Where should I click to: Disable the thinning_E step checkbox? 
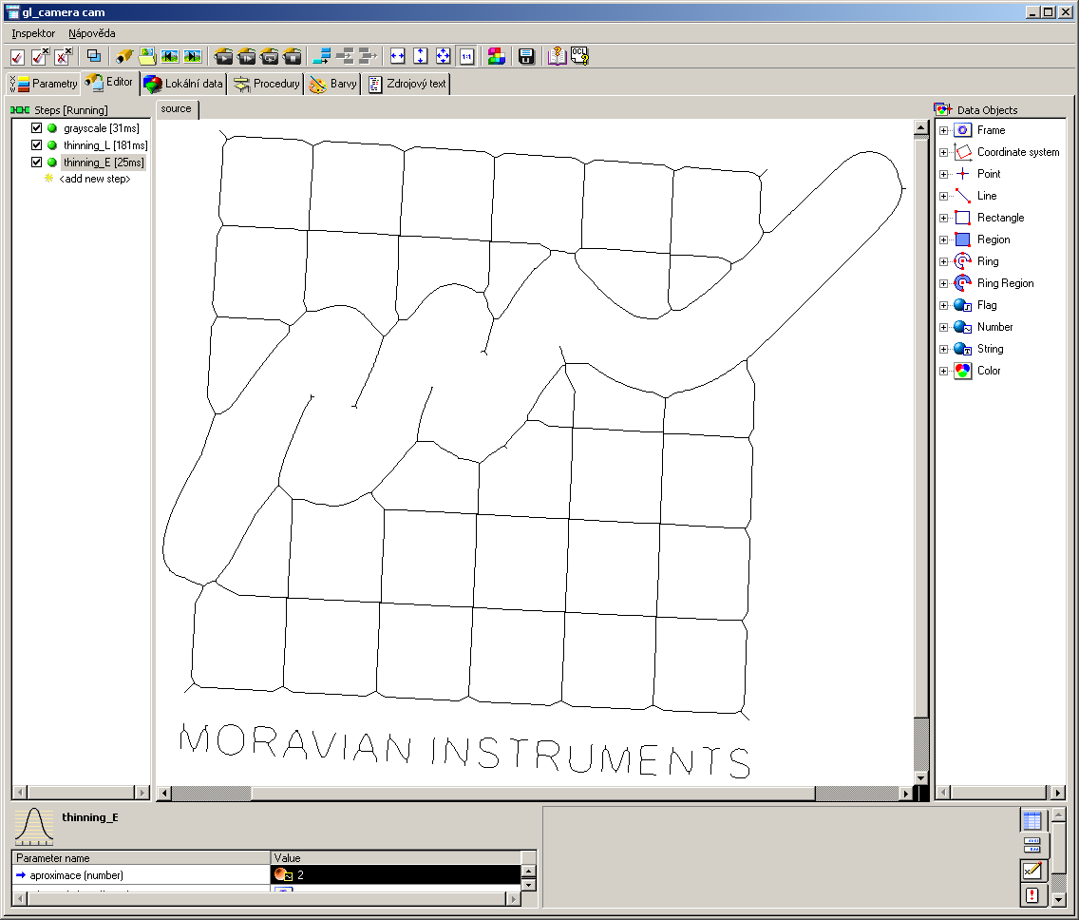(37, 163)
